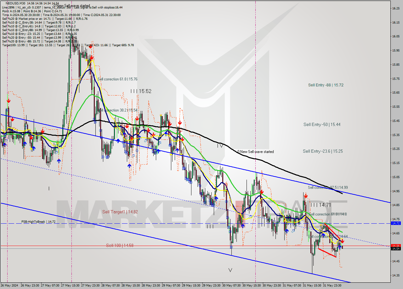Click the 14.65 price axis value
Screen dimensions: 403x289
coord(396,233)
